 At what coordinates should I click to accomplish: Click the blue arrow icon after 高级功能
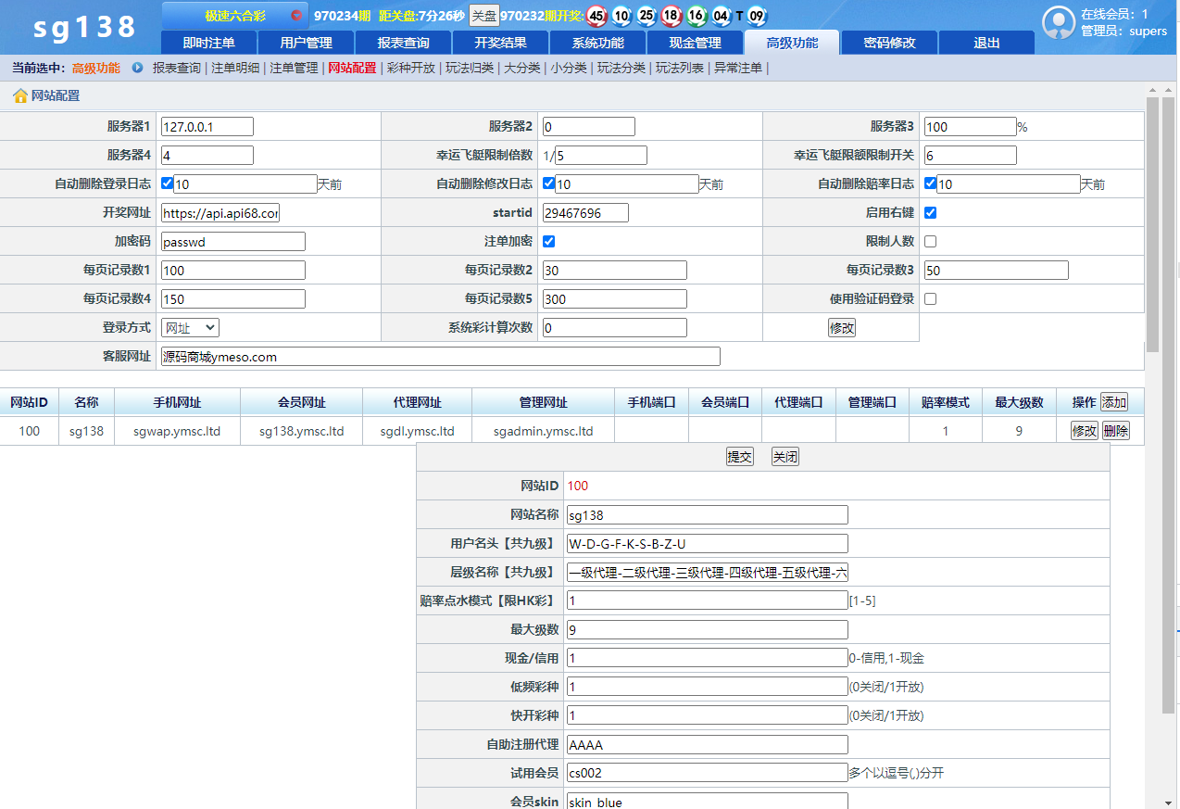click(138, 68)
